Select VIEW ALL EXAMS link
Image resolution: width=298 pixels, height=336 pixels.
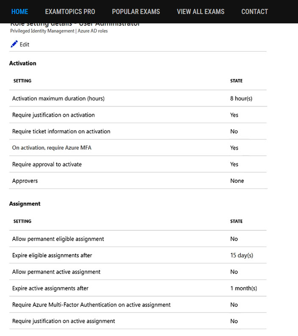[201, 11]
